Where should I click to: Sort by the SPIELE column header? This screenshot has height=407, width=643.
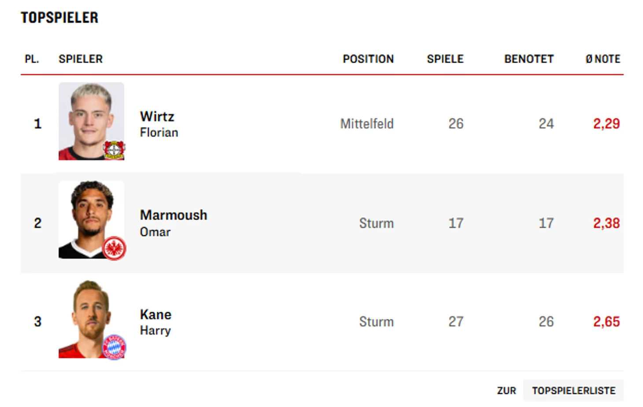[x=445, y=59]
